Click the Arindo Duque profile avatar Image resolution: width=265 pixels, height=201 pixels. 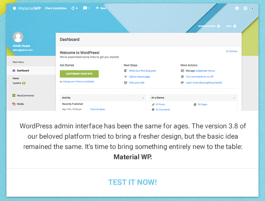[18, 37]
